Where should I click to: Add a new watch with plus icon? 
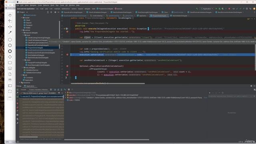tap(210, 93)
